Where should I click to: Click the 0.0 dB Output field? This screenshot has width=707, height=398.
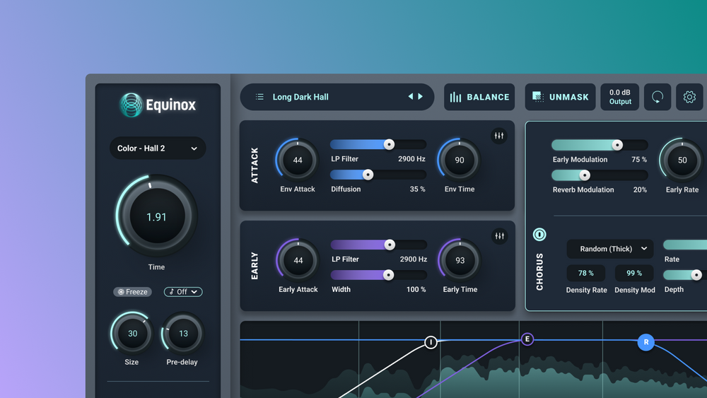tap(620, 97)
